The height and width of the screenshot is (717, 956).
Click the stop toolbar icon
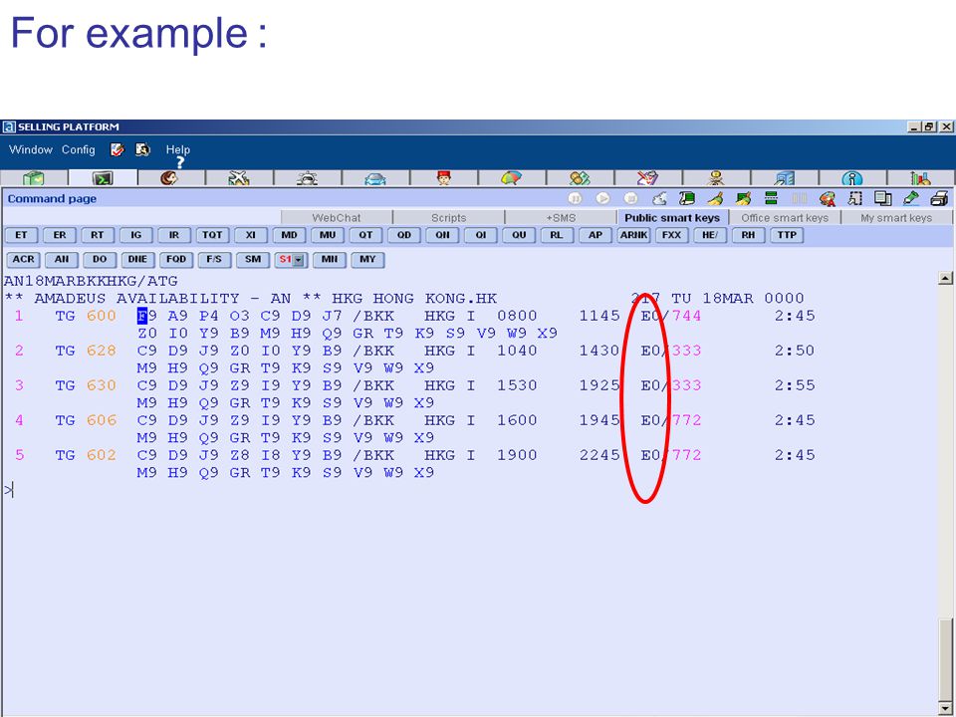(631, 198)
